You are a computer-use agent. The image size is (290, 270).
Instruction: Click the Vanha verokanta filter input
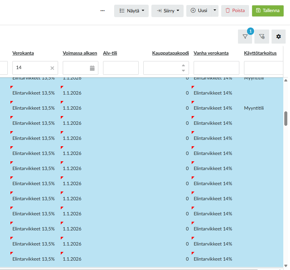pos(216,68)
